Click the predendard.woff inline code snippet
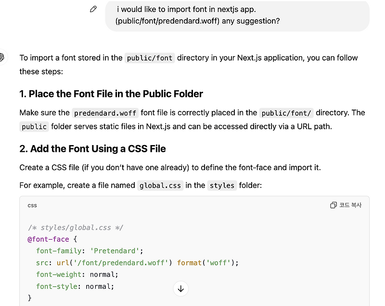The height and width of the screenshot is (306, 385). 105,113
